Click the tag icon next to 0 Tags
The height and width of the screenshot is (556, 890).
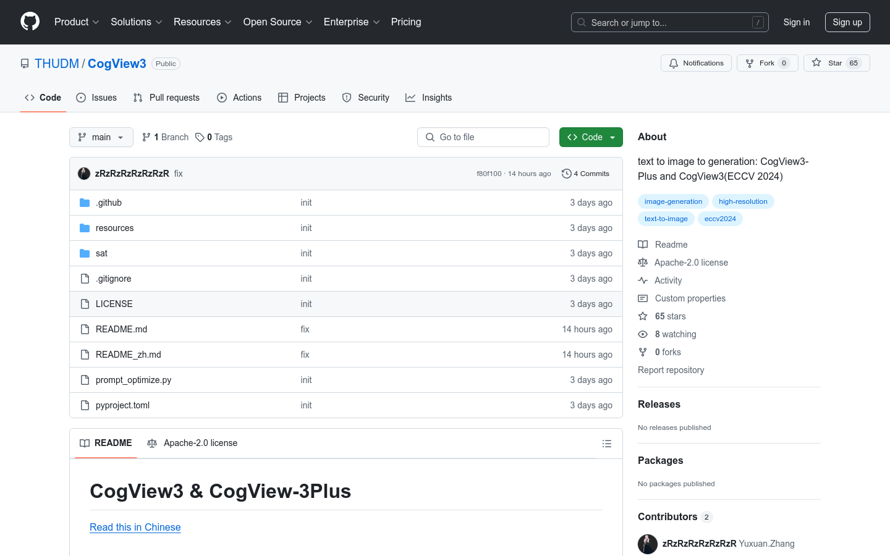200,137
